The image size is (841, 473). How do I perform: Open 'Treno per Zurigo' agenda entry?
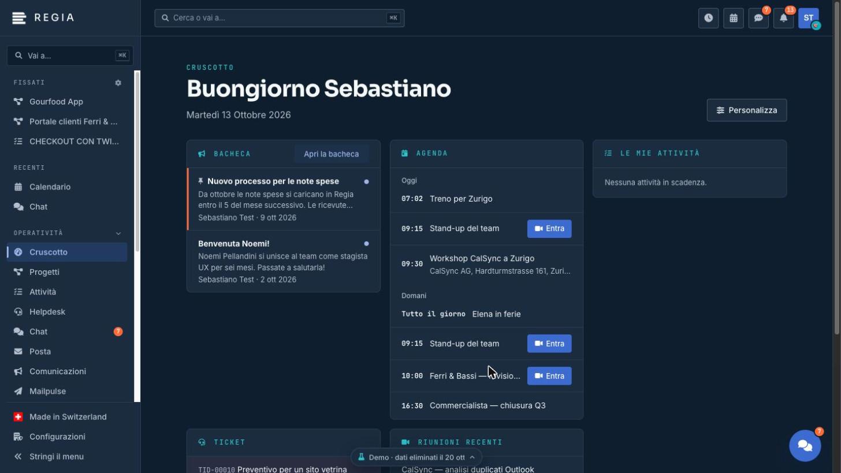(486, 199)
